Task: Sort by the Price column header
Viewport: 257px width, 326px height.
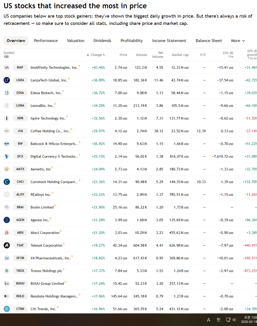Action: tap(123, 55)
